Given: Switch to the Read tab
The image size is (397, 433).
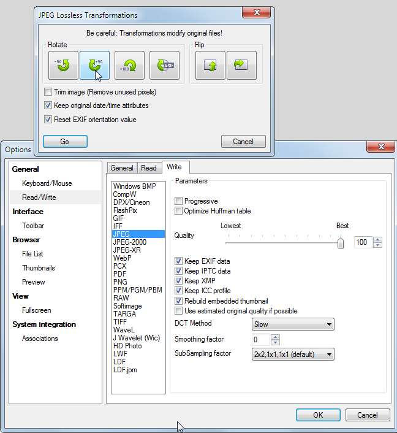Looking at the screenshot, I should (149, 168).
